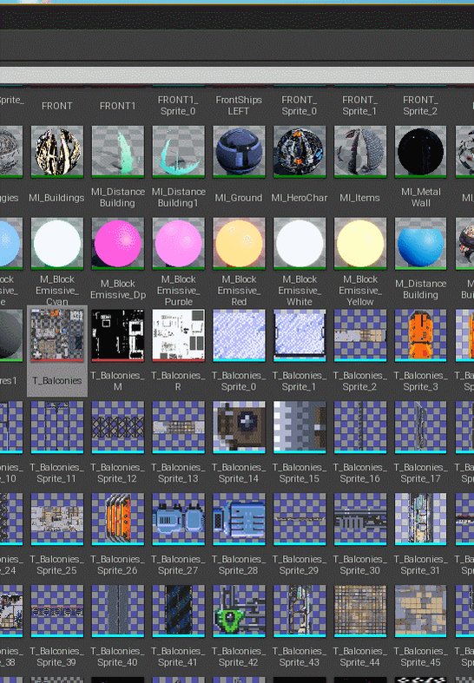The height and width of the screenshot is (683, 474).
Task: Select the MI_Metal Wall black sphere
Action: 420,152
